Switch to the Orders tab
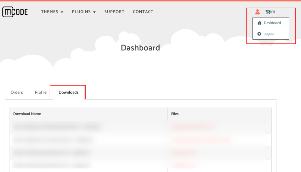Viewport: 301px width, 172px height. pyautogui.click(x=17, y=92)
